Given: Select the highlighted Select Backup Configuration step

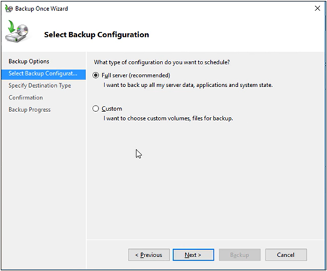Looking at the screenshot, I should (44, 74).
